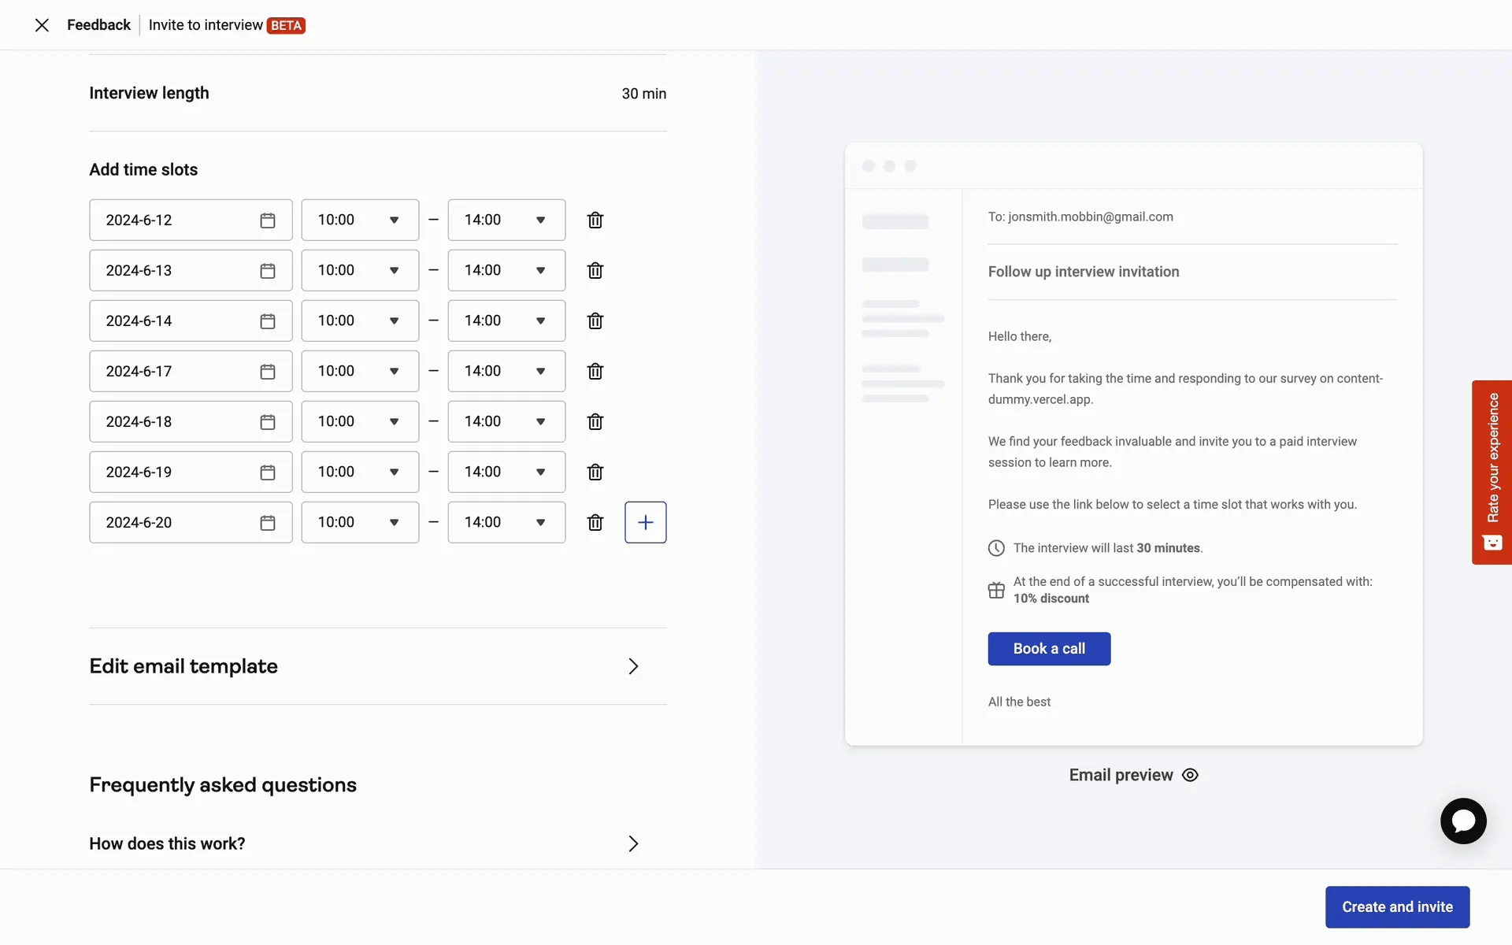
Task: Open the start time dropdown for 2024-6-12
Action: (360, 220)
